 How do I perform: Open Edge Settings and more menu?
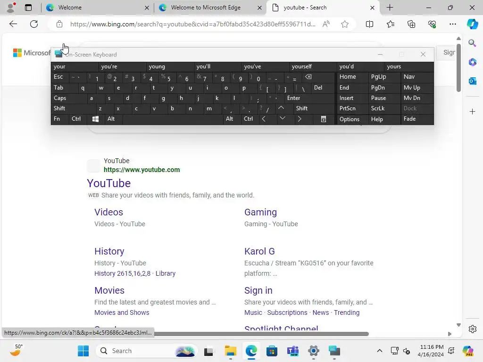point(452,24)
